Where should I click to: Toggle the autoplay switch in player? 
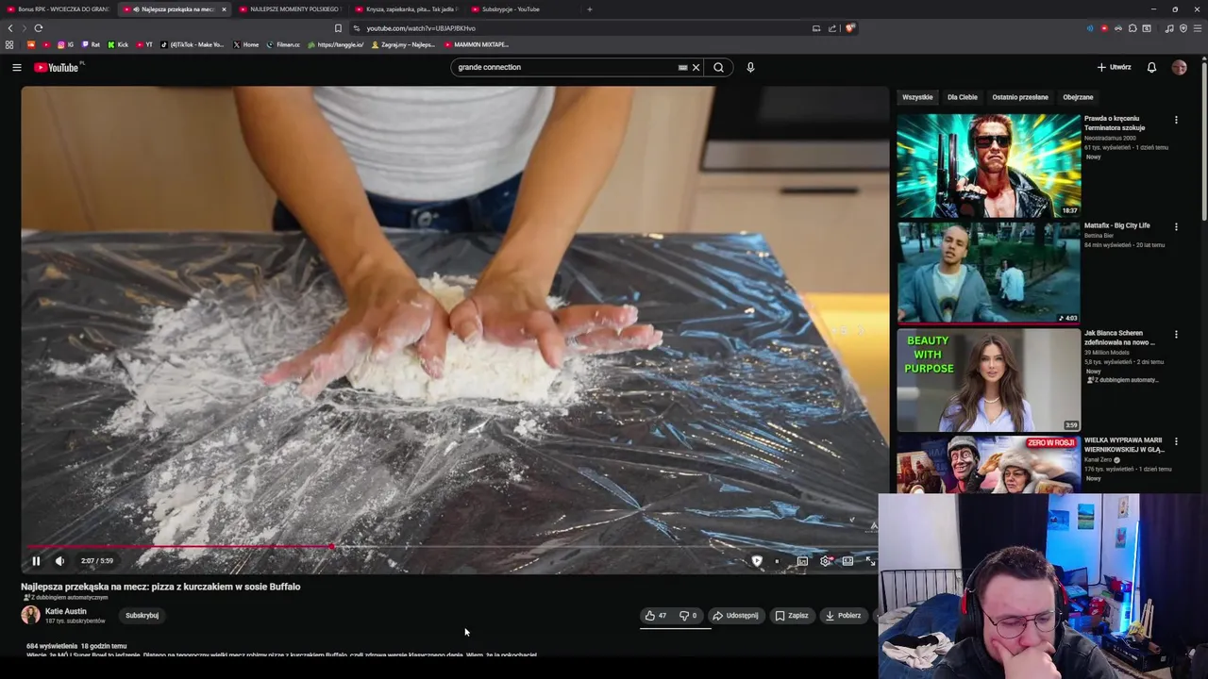pyautogui.click(x=777, y=561)
